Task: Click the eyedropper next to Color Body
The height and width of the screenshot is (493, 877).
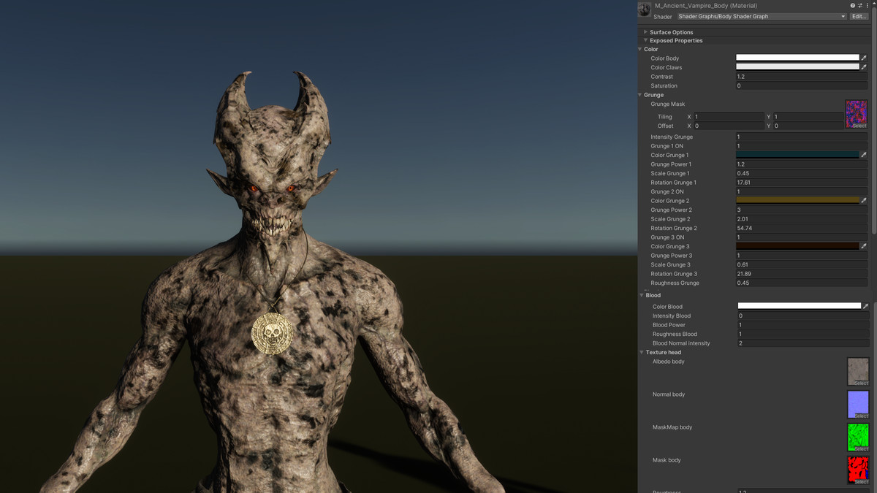Action: click(864, 58)
